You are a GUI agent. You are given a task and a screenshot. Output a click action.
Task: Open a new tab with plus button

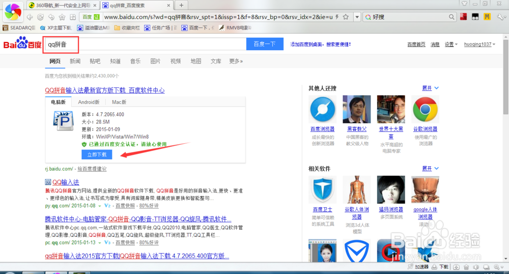[x=182, y=5]
